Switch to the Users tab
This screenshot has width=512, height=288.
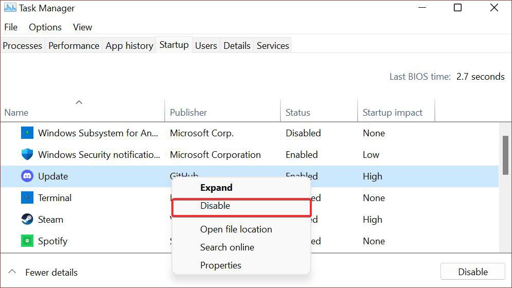pos(206,45)
